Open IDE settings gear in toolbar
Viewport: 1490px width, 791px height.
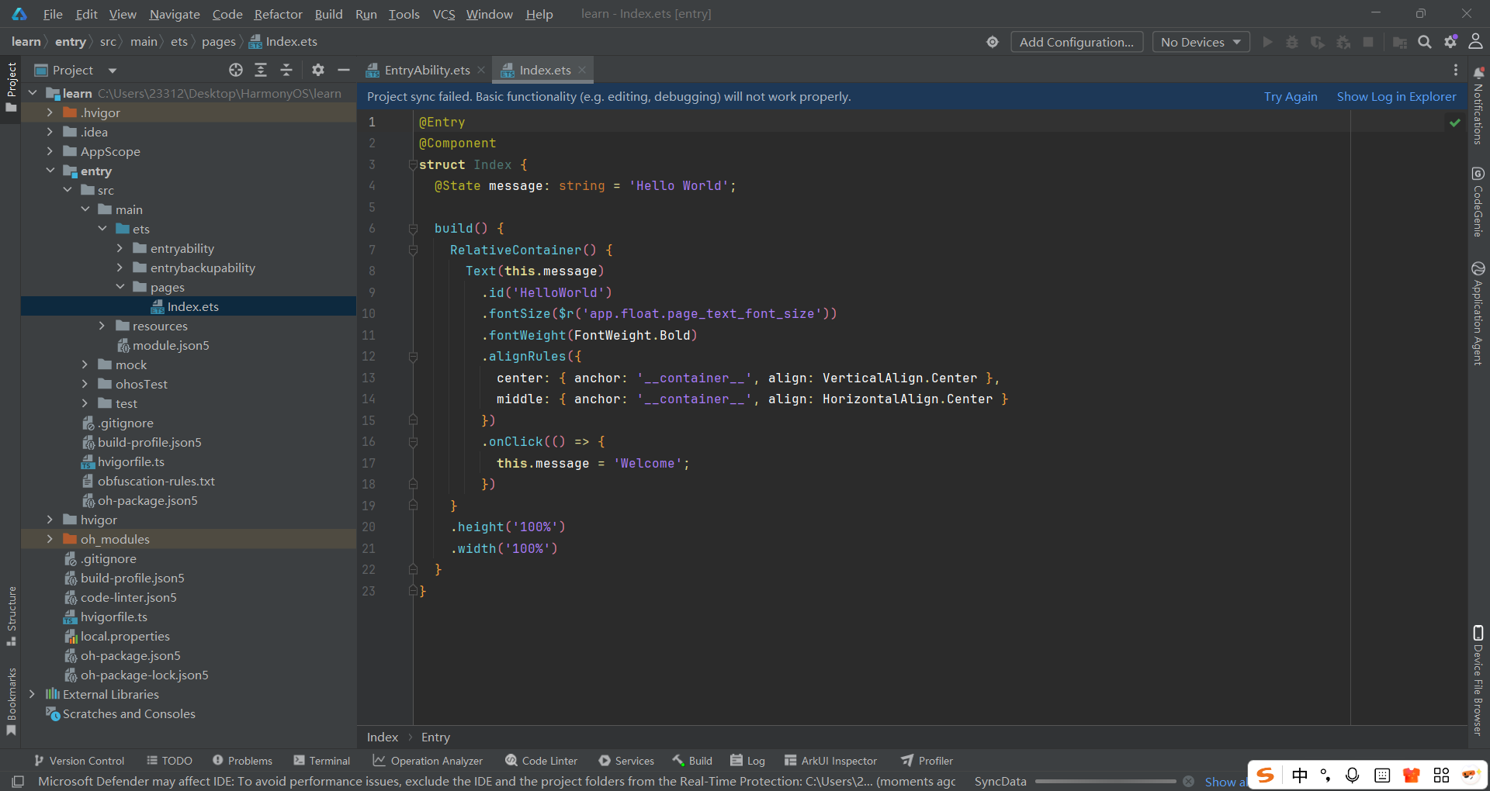[1450, 42]
